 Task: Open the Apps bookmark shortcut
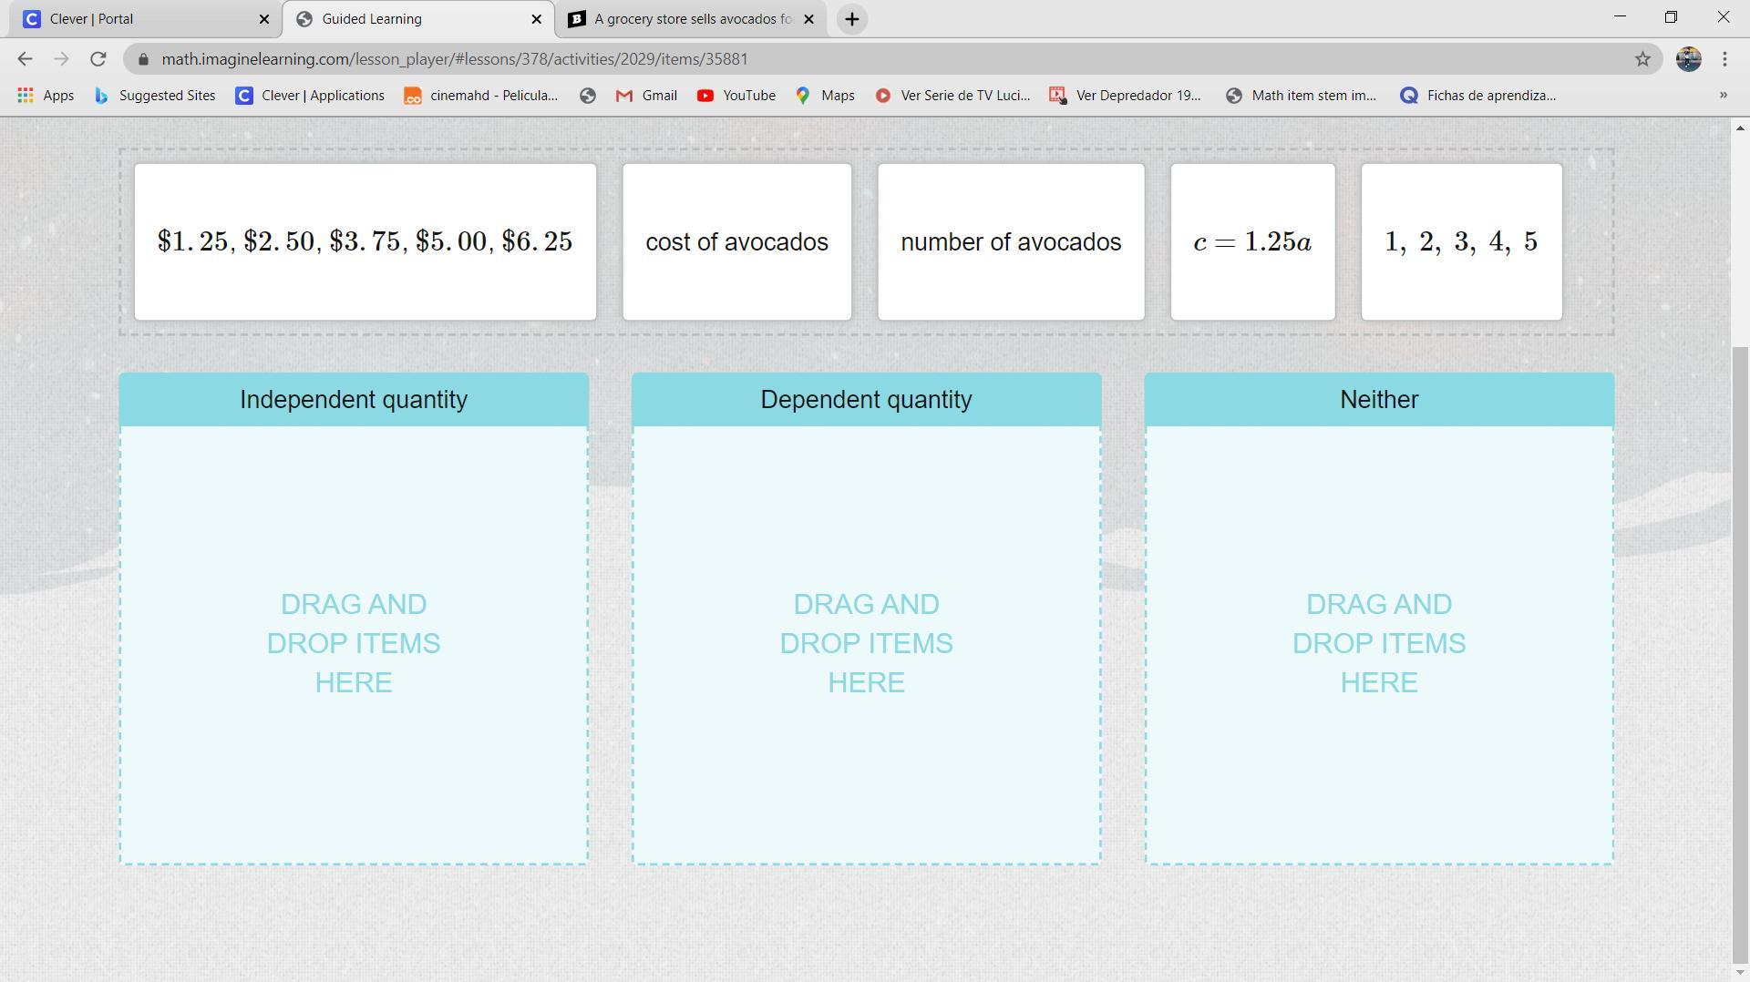[x=46, y=96]
